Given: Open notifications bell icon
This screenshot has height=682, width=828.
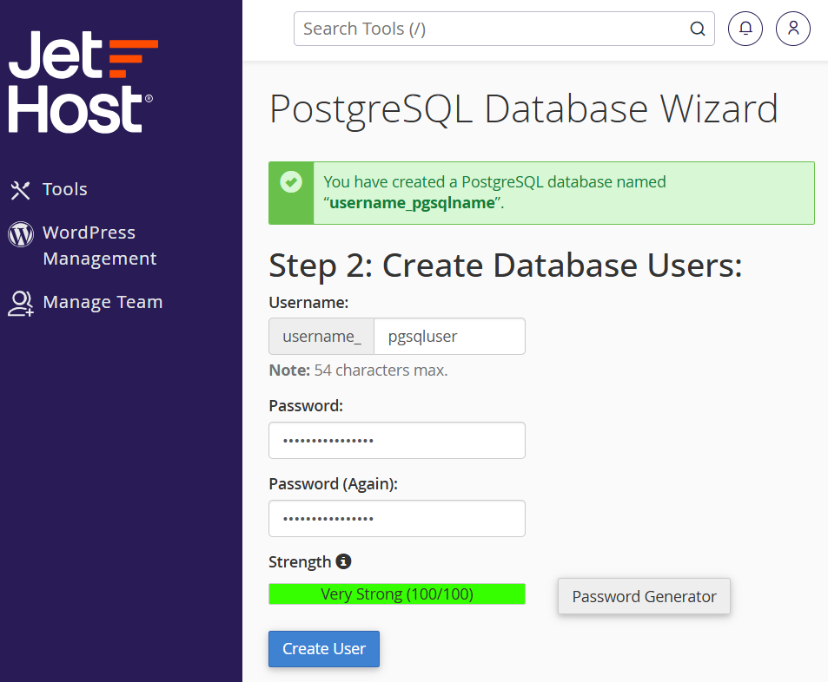Looking at the screenshot, I should tap(745, 29).
